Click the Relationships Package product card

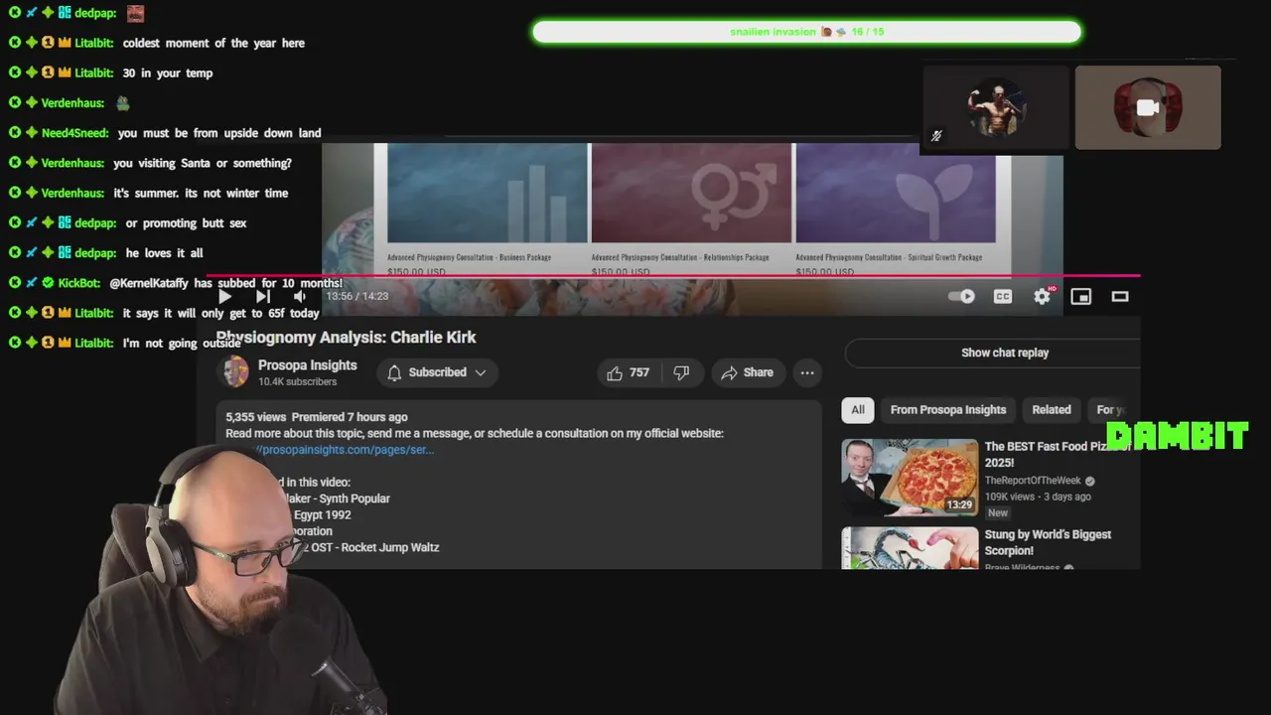(x=691, y=211)
